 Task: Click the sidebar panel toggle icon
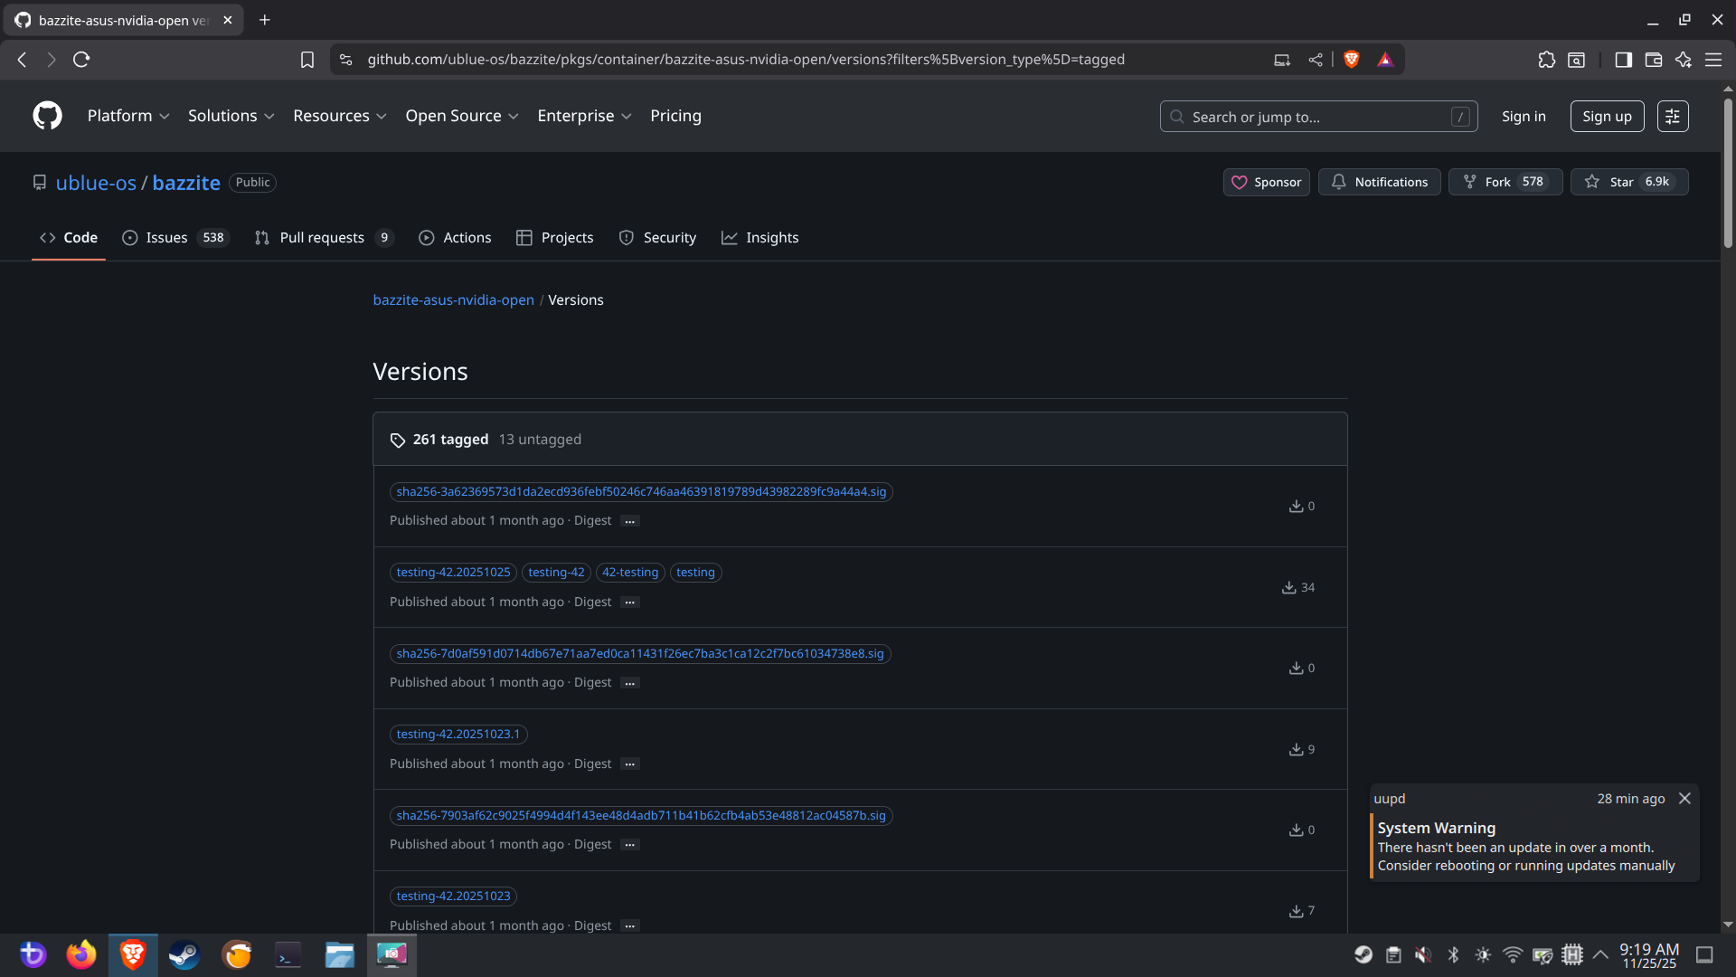click(x=1623, y=60)
